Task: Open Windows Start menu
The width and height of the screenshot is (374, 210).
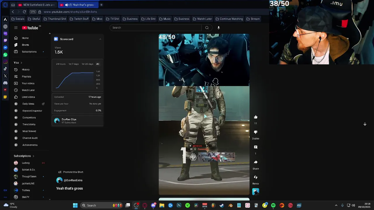Action: 75,205
